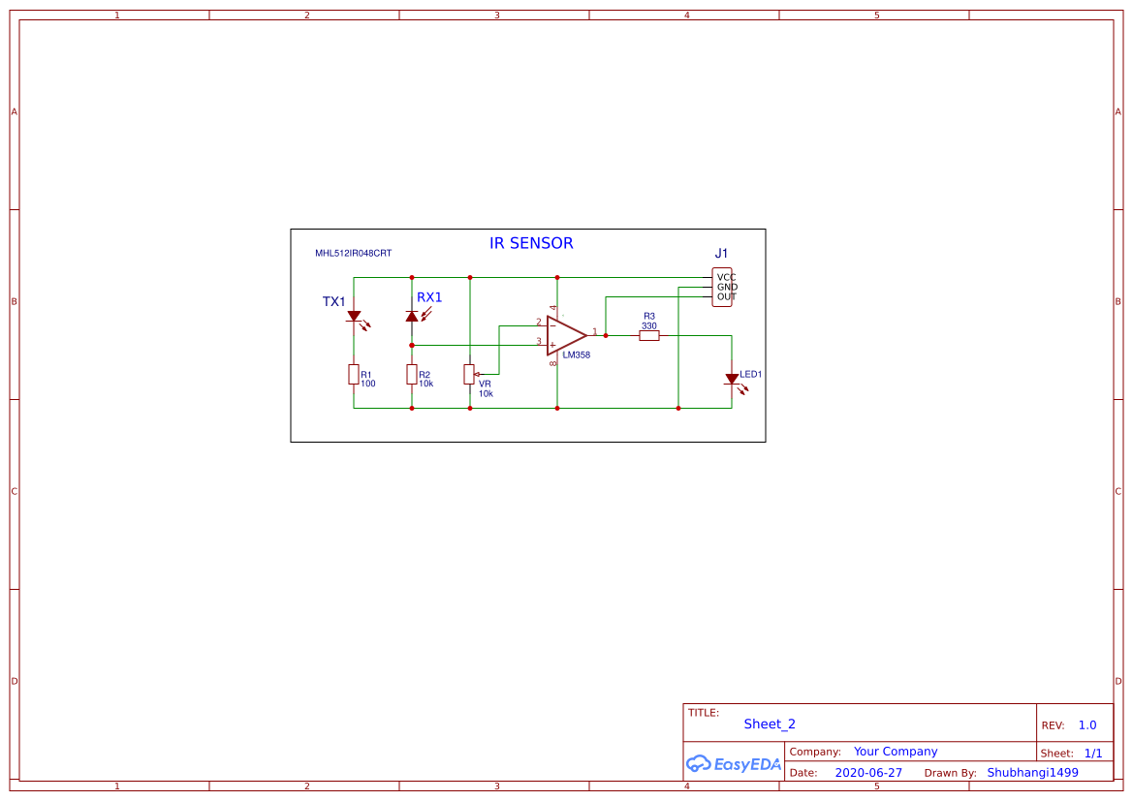Click the REV 1.0 value
Image resolution: width=1133 pixels, height=801 pixels.
(x=1087, y=724)
